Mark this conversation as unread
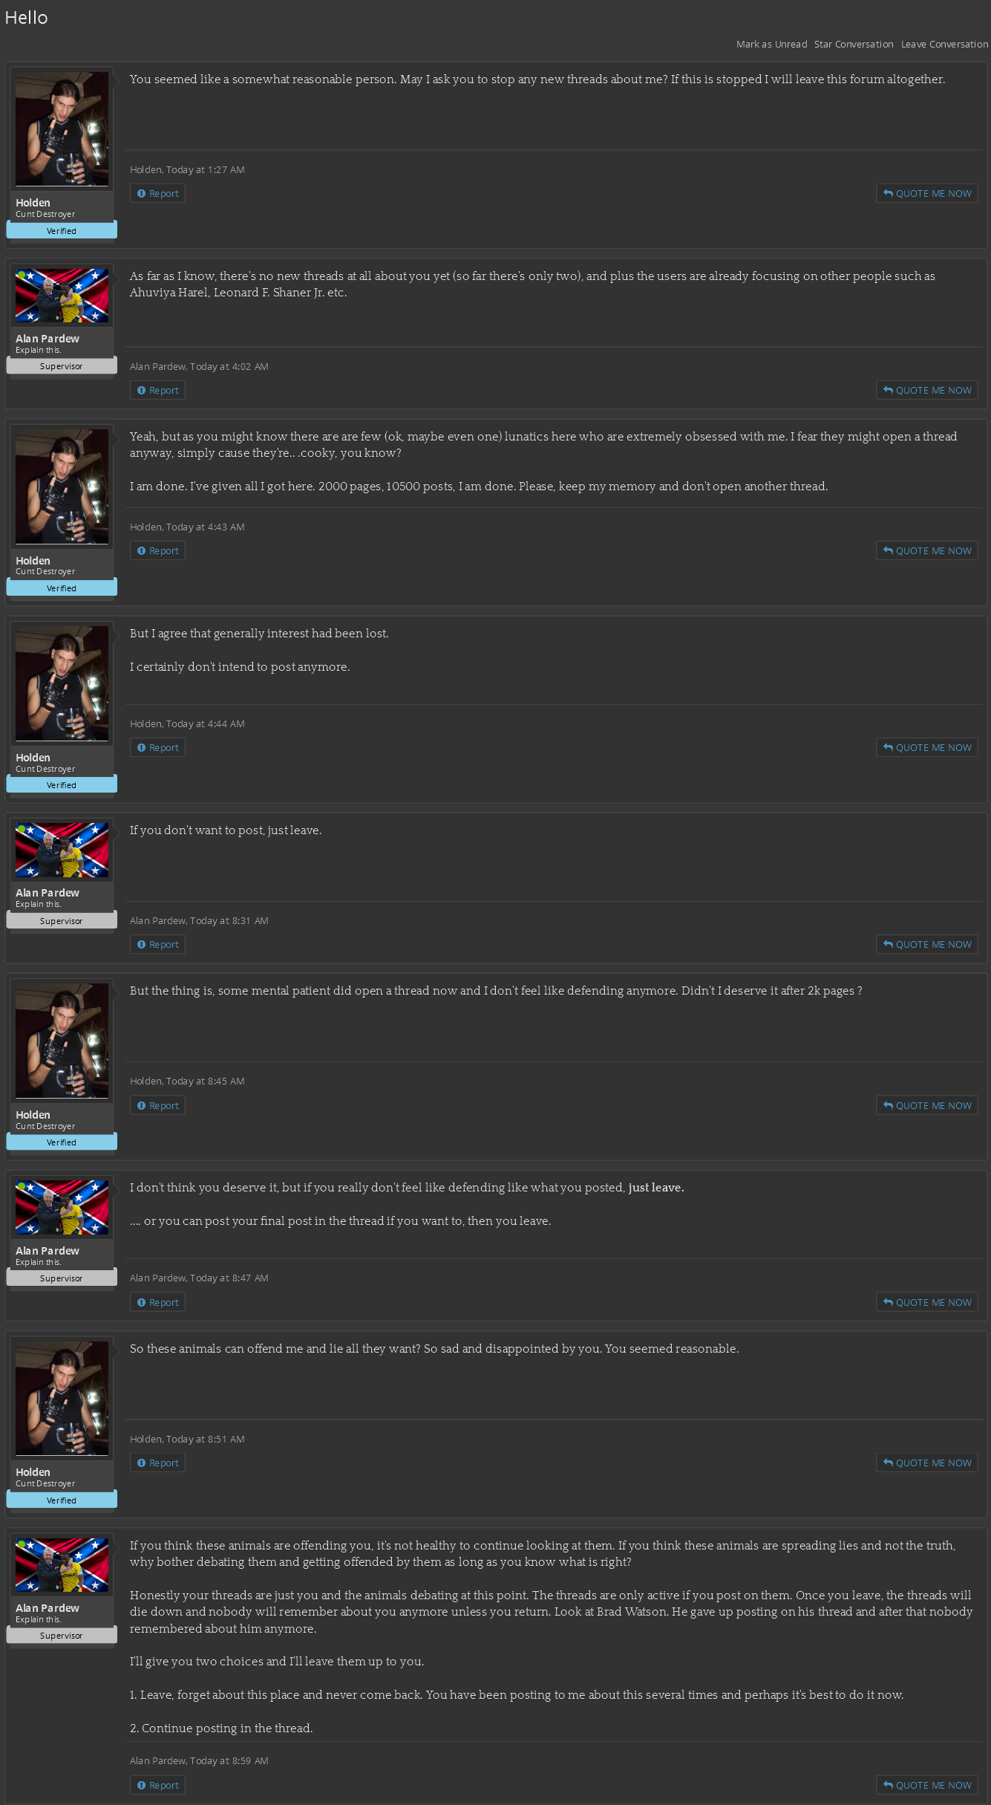 point(771,45)
